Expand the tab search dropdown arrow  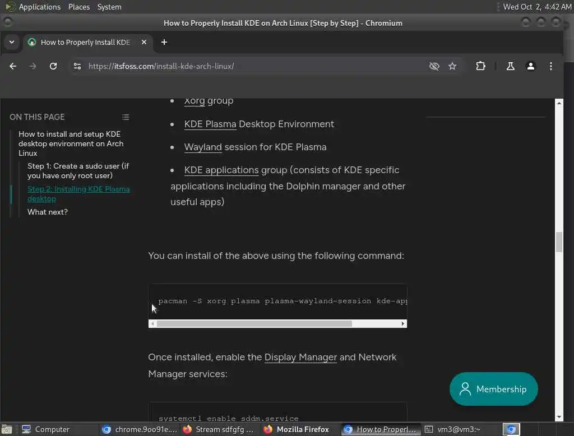pos(12,42)
